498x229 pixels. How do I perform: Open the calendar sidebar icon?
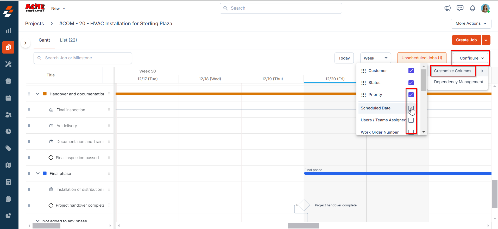8,98
